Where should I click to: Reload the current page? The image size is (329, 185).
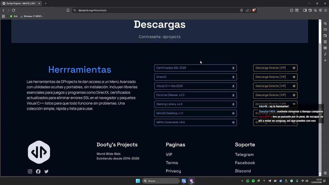[14, 10]
